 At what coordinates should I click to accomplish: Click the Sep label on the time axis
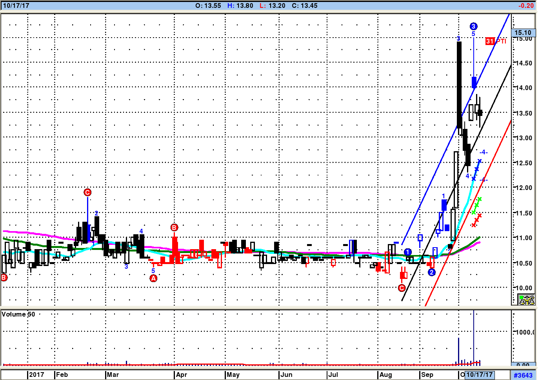[427, 375]
